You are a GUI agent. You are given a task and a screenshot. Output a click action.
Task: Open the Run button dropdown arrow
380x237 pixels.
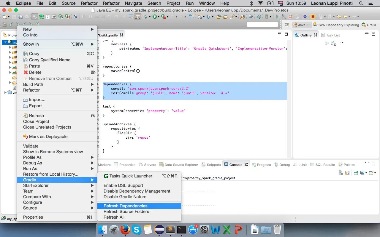tap(158, 17)
